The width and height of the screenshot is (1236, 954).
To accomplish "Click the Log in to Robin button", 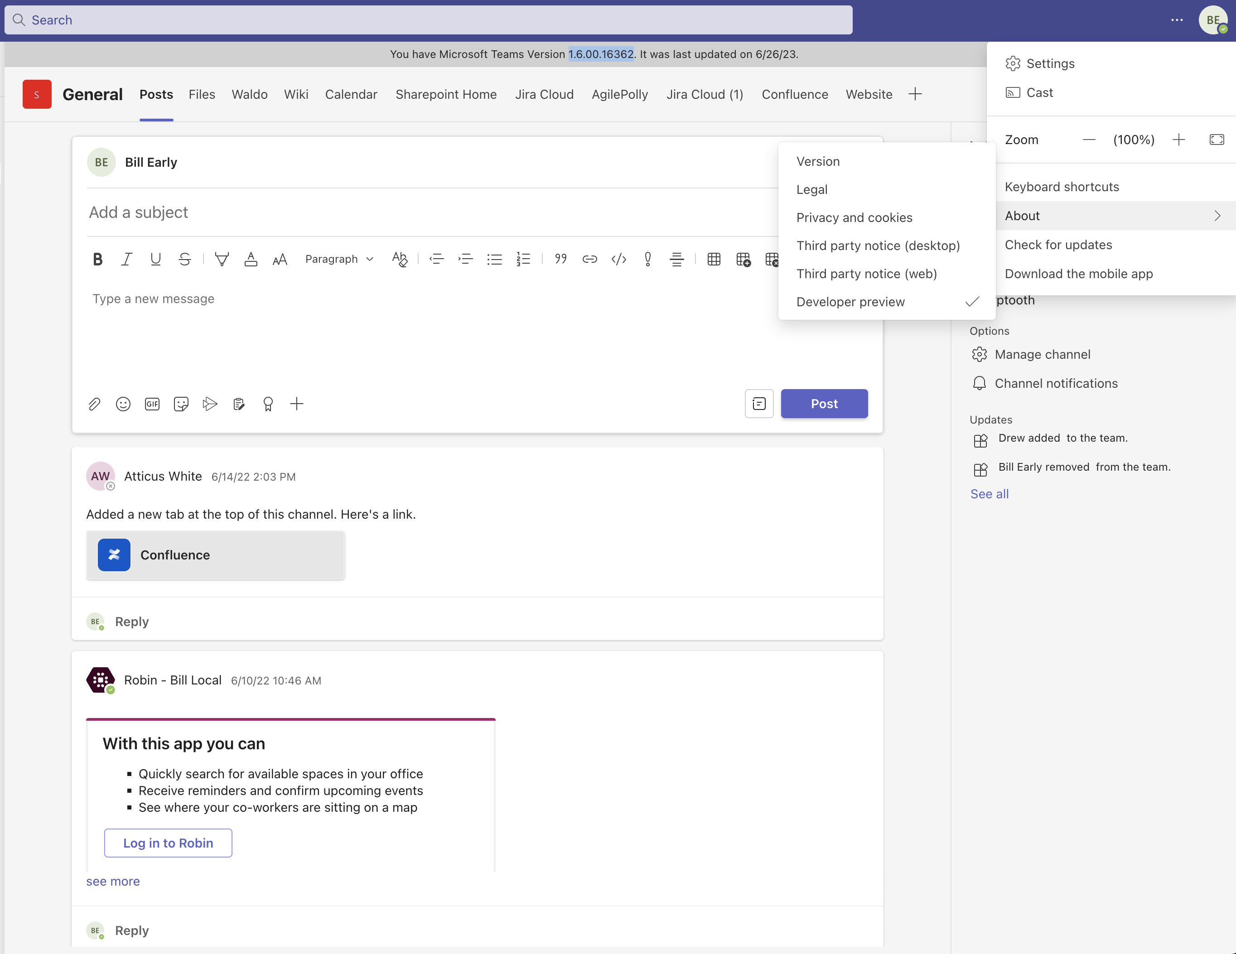I will click(x=168, y=843).
